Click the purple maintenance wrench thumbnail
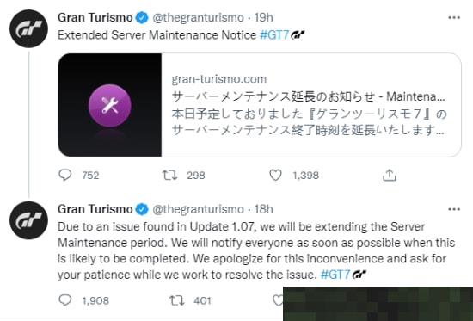 pyautogui.click(x=110, y=105)
